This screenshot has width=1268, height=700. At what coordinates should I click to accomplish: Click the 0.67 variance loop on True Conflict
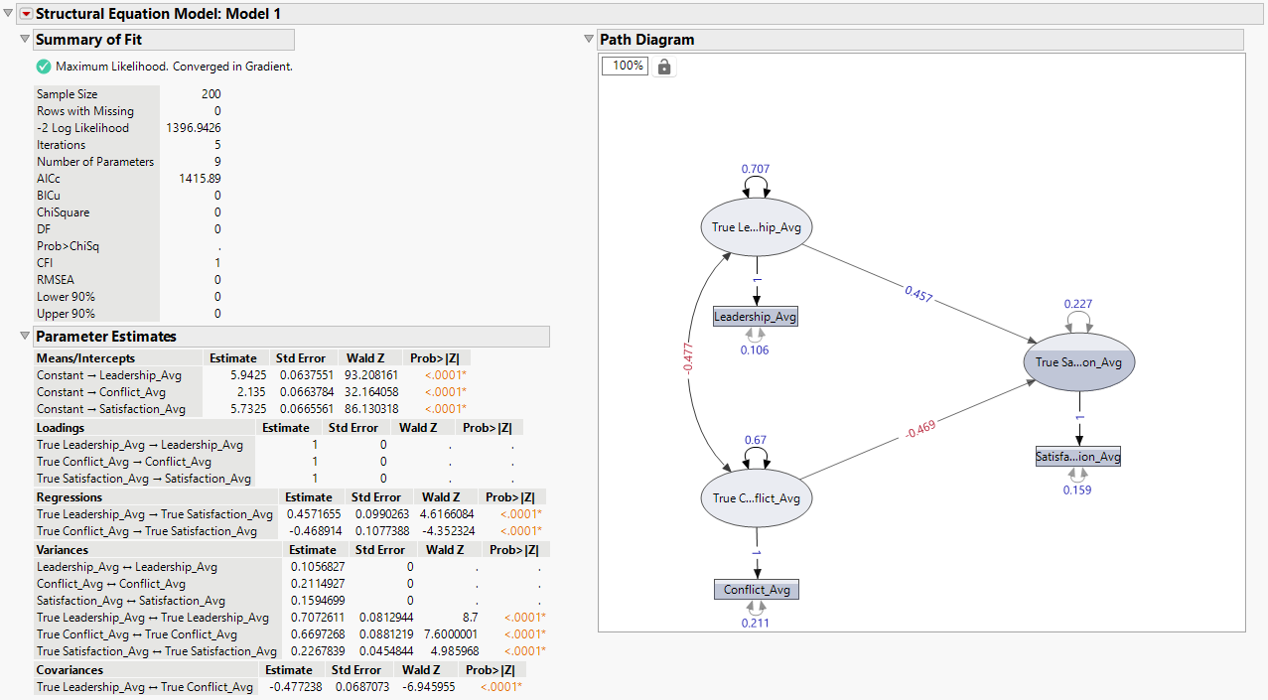(756, 452)
